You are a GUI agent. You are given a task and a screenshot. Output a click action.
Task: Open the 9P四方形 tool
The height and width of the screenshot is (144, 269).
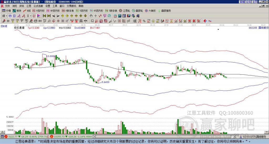pos(53,11)
